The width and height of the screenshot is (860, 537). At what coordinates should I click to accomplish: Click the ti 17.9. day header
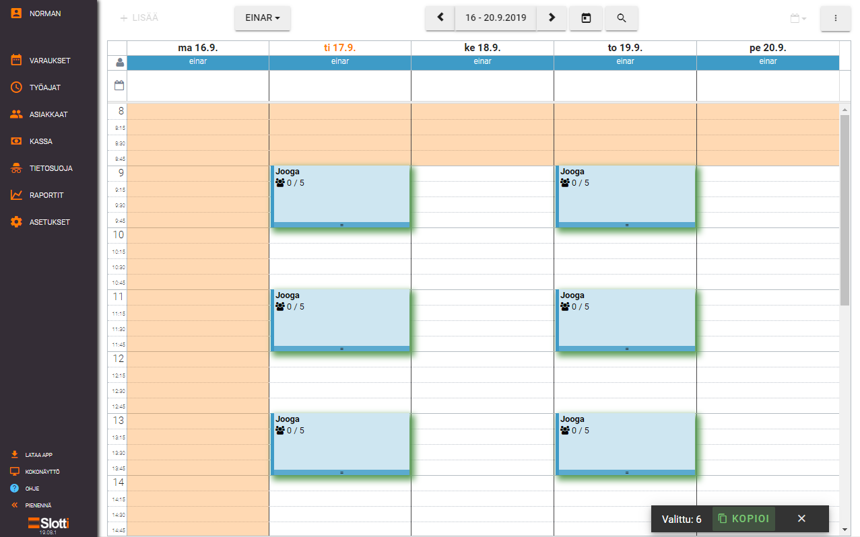coord(340,48)
